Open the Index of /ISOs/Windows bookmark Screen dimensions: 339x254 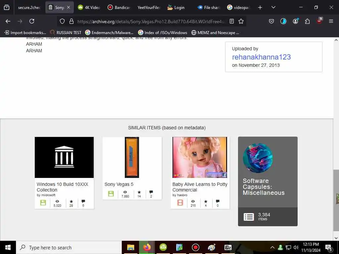(x=163, y=33)
